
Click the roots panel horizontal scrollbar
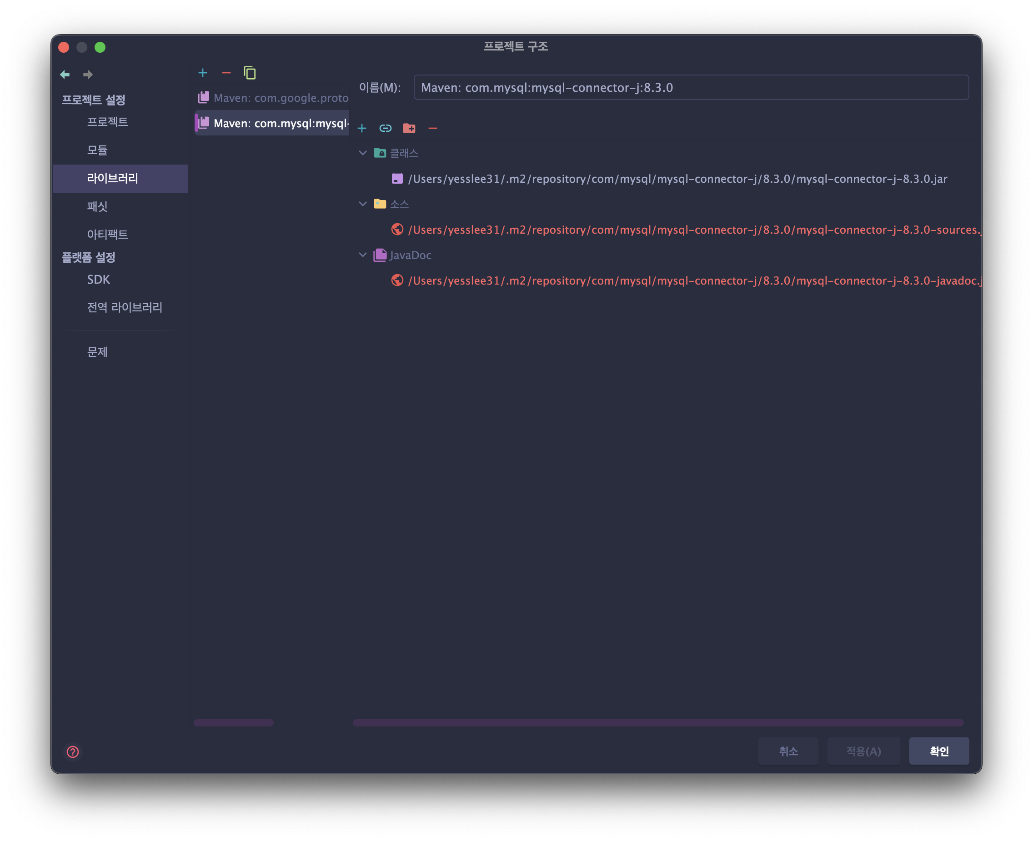point(657,723)
